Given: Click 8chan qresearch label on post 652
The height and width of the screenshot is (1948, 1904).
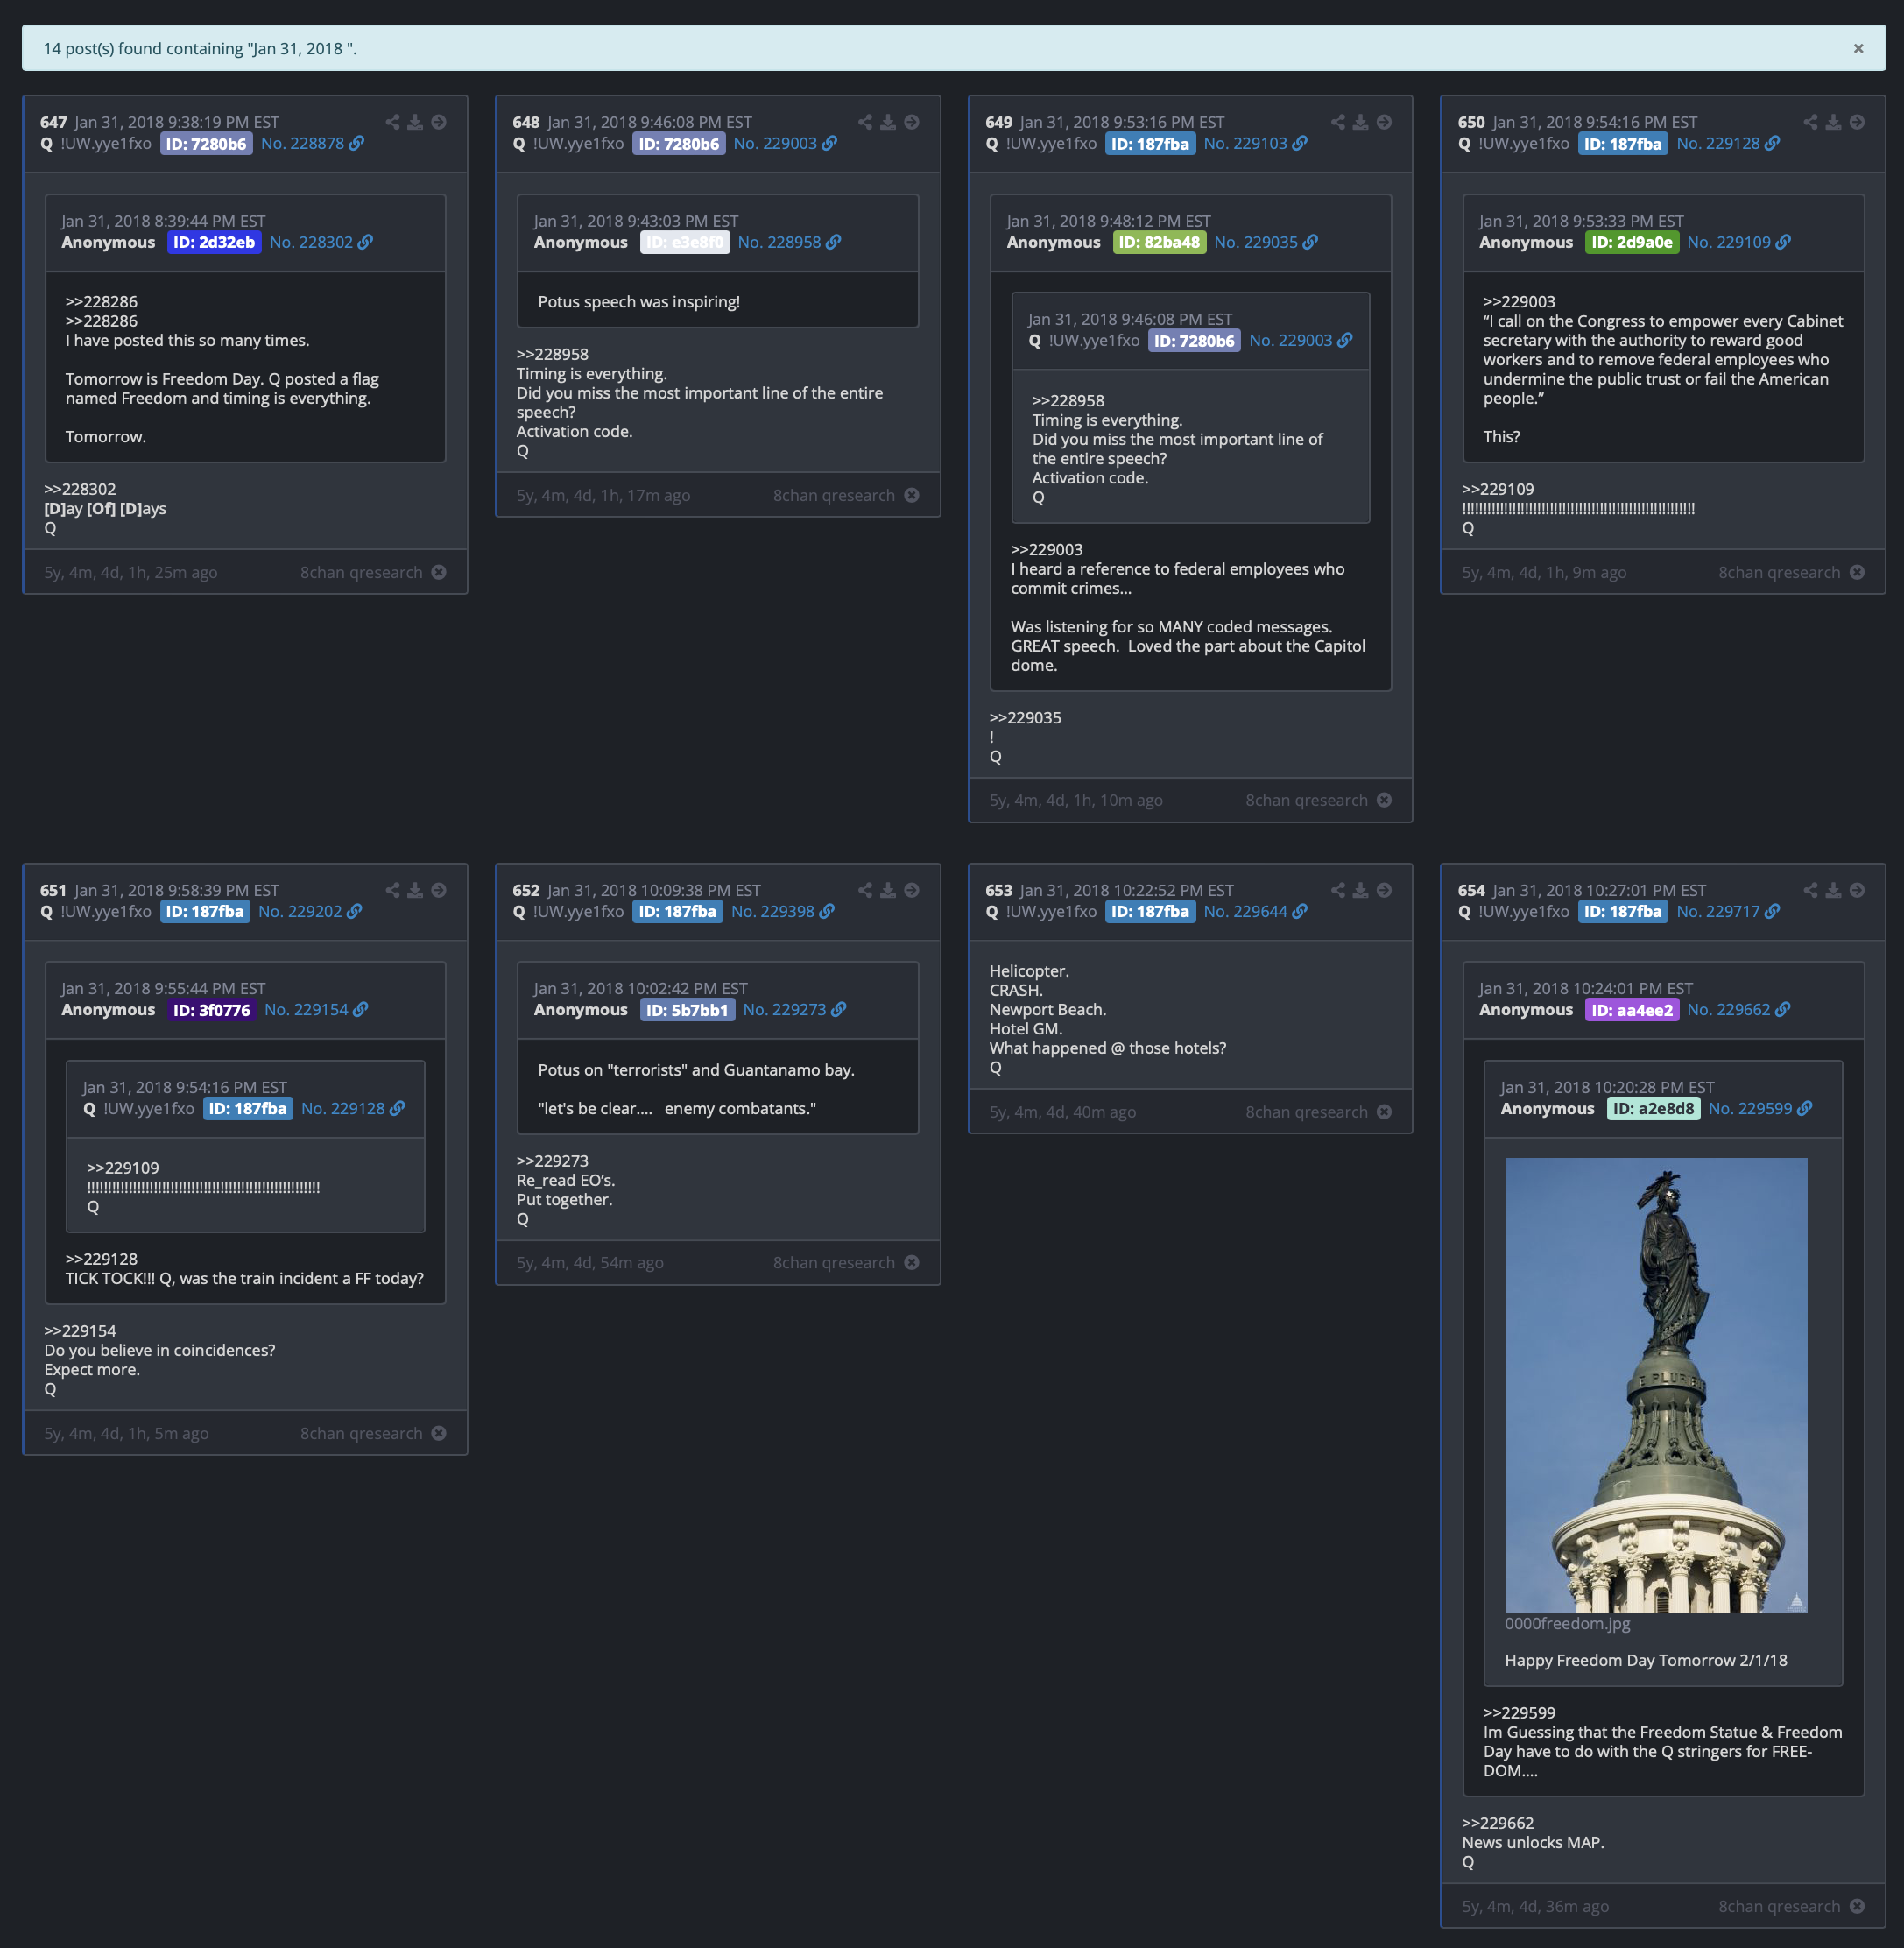Looking at the screenshot, I should coord(833,1262).
